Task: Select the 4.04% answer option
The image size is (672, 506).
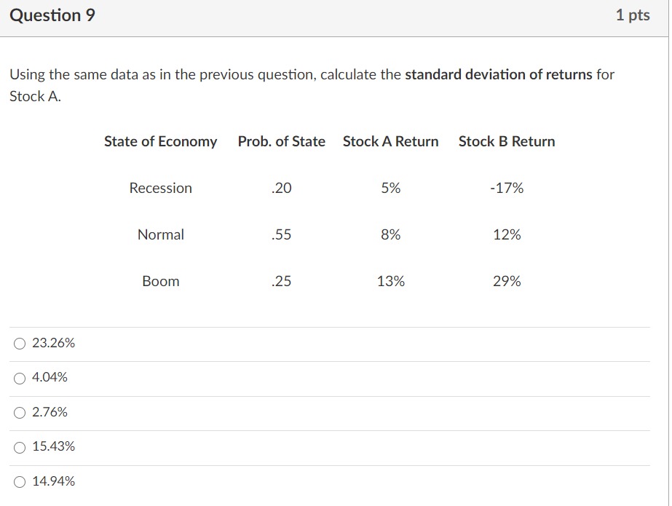Action: [x=20, y=377]
